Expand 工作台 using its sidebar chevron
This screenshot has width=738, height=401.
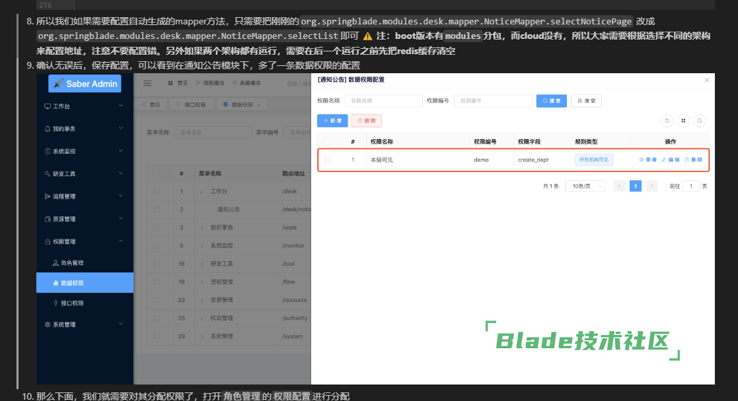121,106
